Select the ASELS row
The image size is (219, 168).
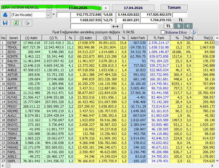tap(107, 156)
